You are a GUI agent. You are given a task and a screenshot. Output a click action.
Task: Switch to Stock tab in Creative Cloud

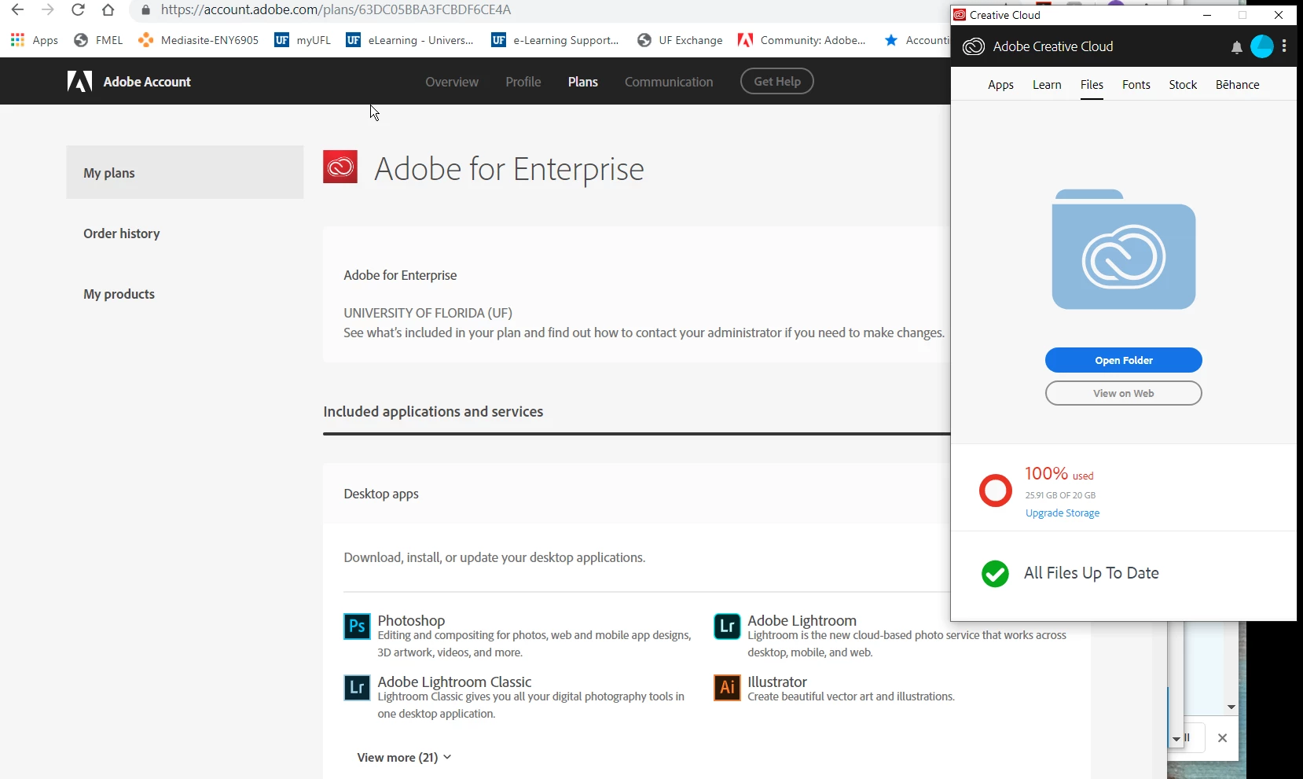tap(1183, 85)
